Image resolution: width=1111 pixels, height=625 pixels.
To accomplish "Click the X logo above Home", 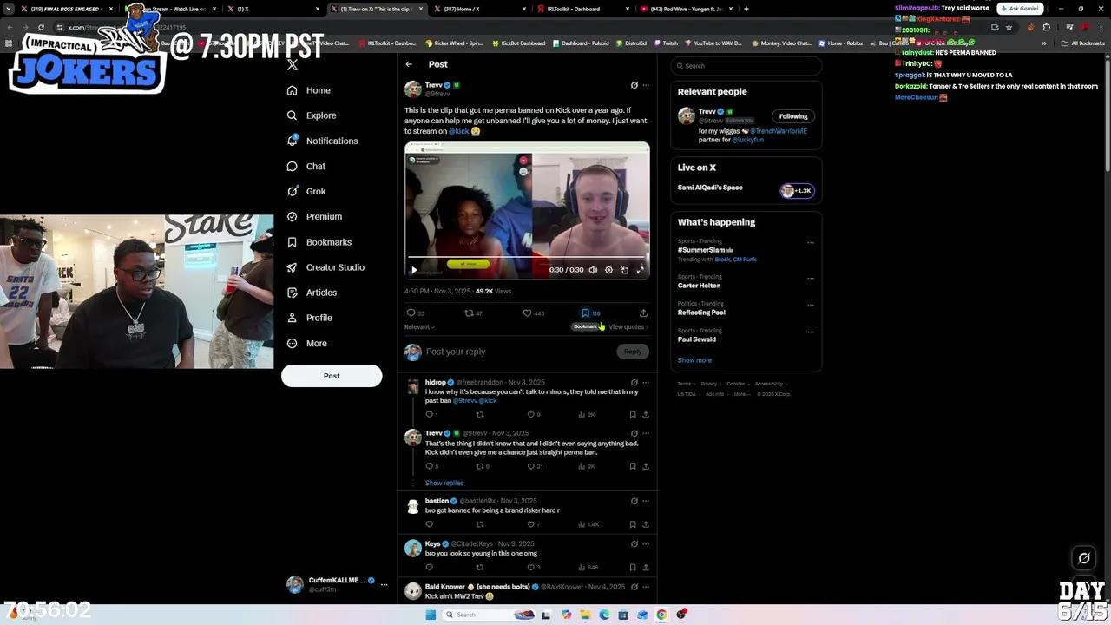I will (293, 64).
